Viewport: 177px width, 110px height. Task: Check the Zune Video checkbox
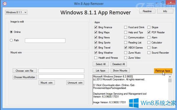126,58
